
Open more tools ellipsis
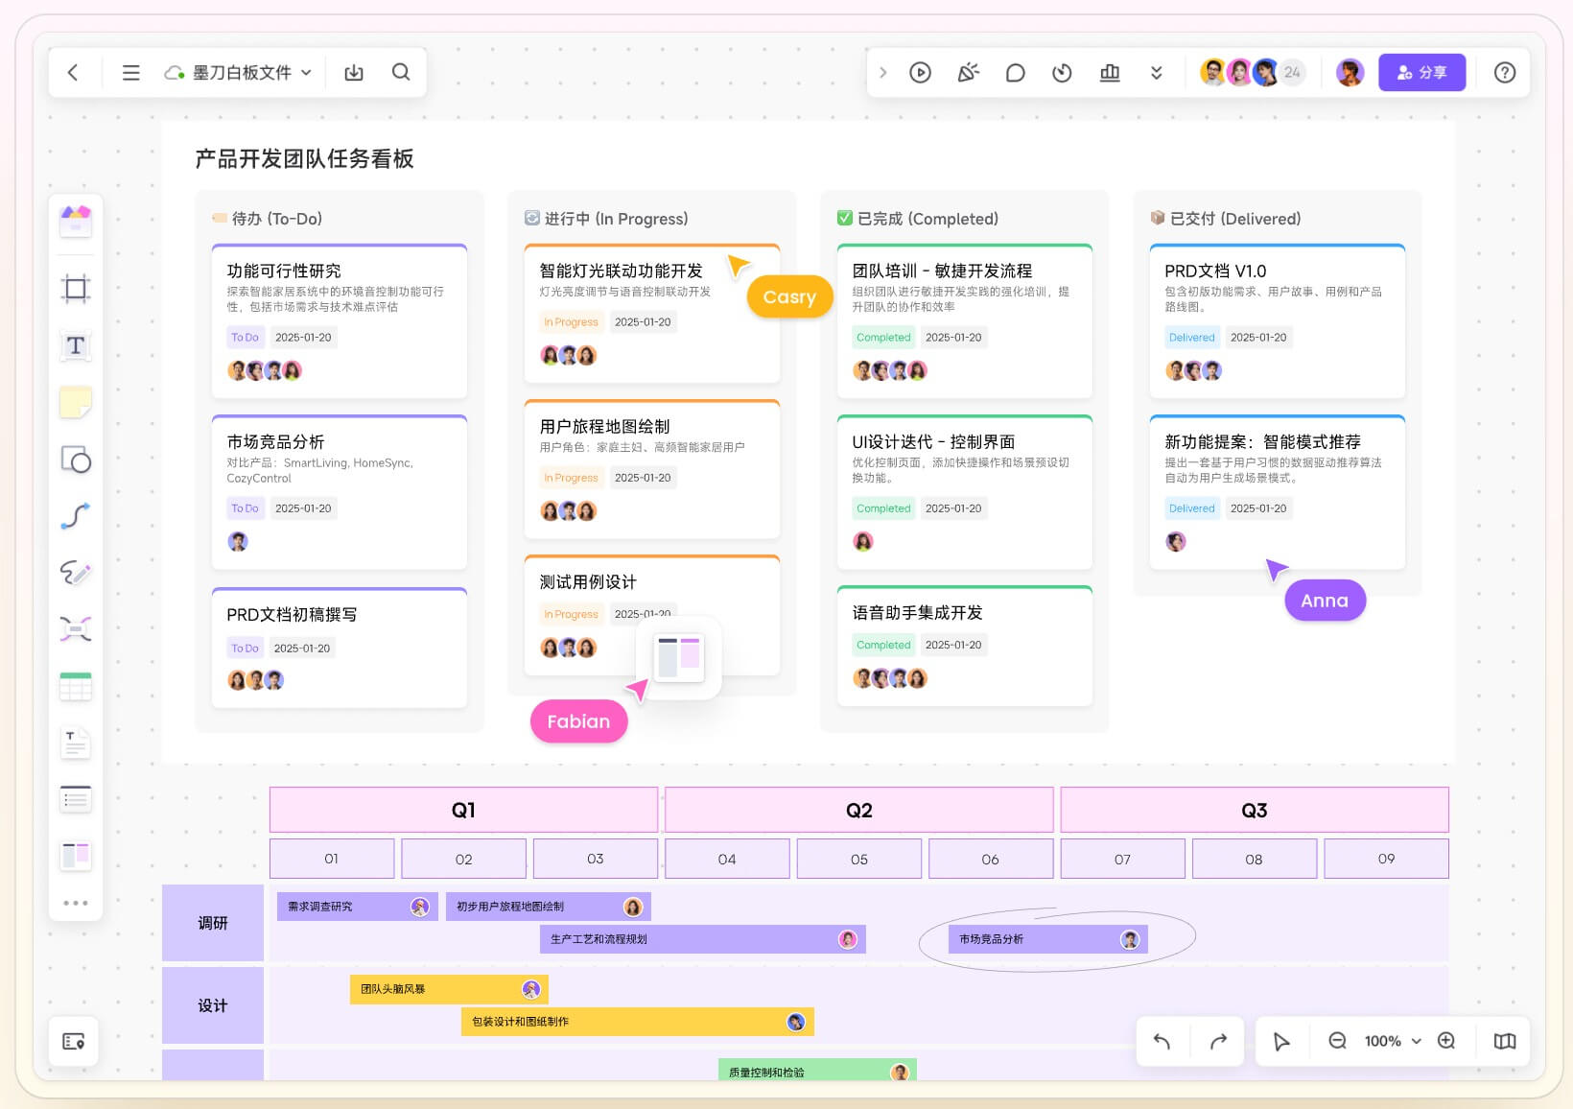(x=76, y=903)
